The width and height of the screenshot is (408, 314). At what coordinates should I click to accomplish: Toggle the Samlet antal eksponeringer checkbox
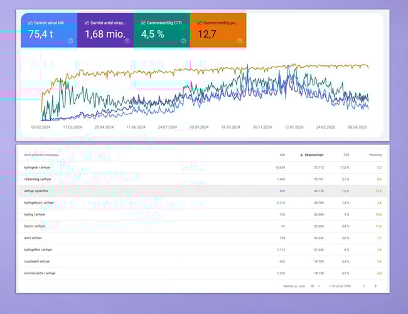(82, 23)
